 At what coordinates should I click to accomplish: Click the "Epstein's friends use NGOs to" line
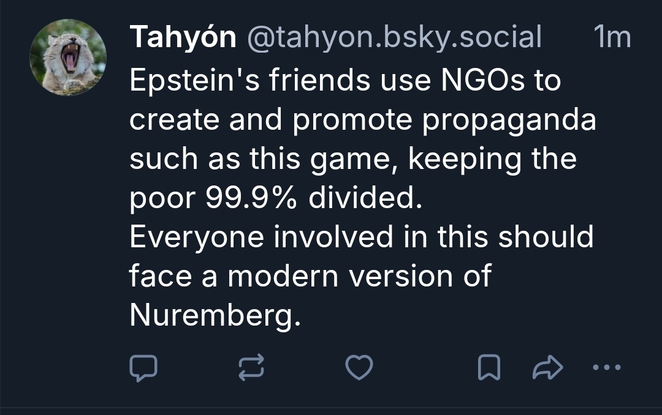click(345, 81)
